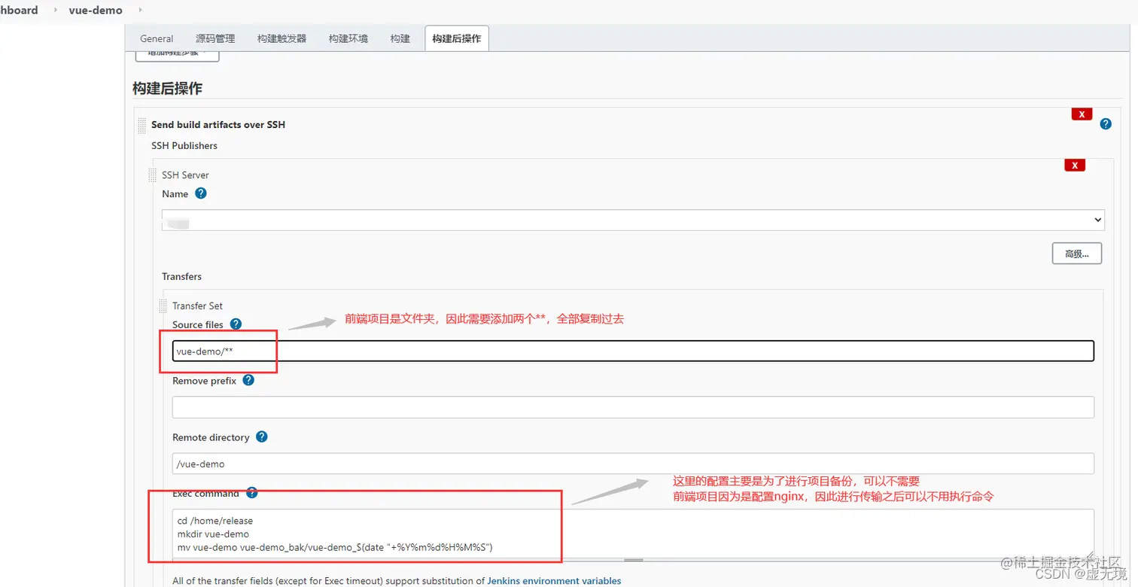Switch to the 构建 tab
Viewport: 1138px width, 587px height.
pyautogui.click(x=400, y=38)
